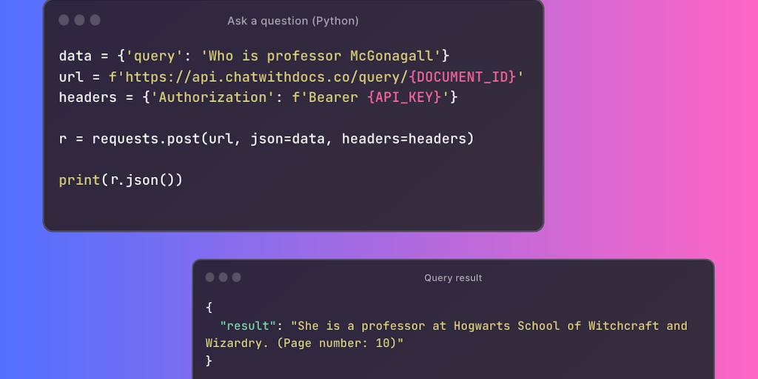Click the "result" key in the JSON output

[x=250, y=326]
